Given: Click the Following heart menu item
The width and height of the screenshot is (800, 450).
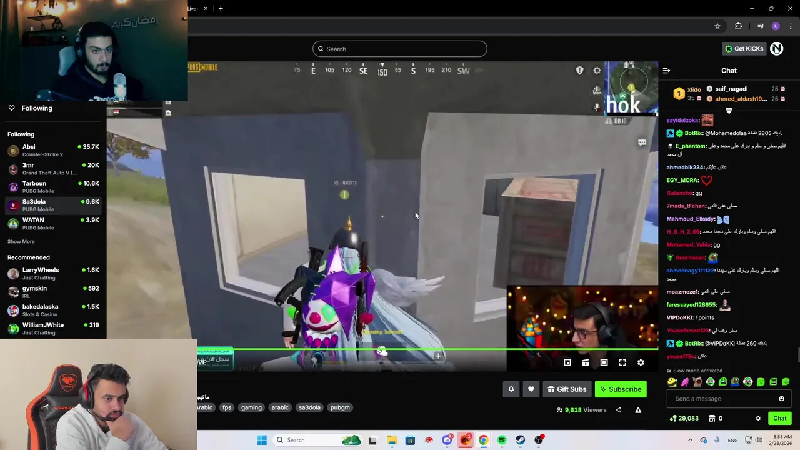Looking at the screenshot, I should click(30, 108).
